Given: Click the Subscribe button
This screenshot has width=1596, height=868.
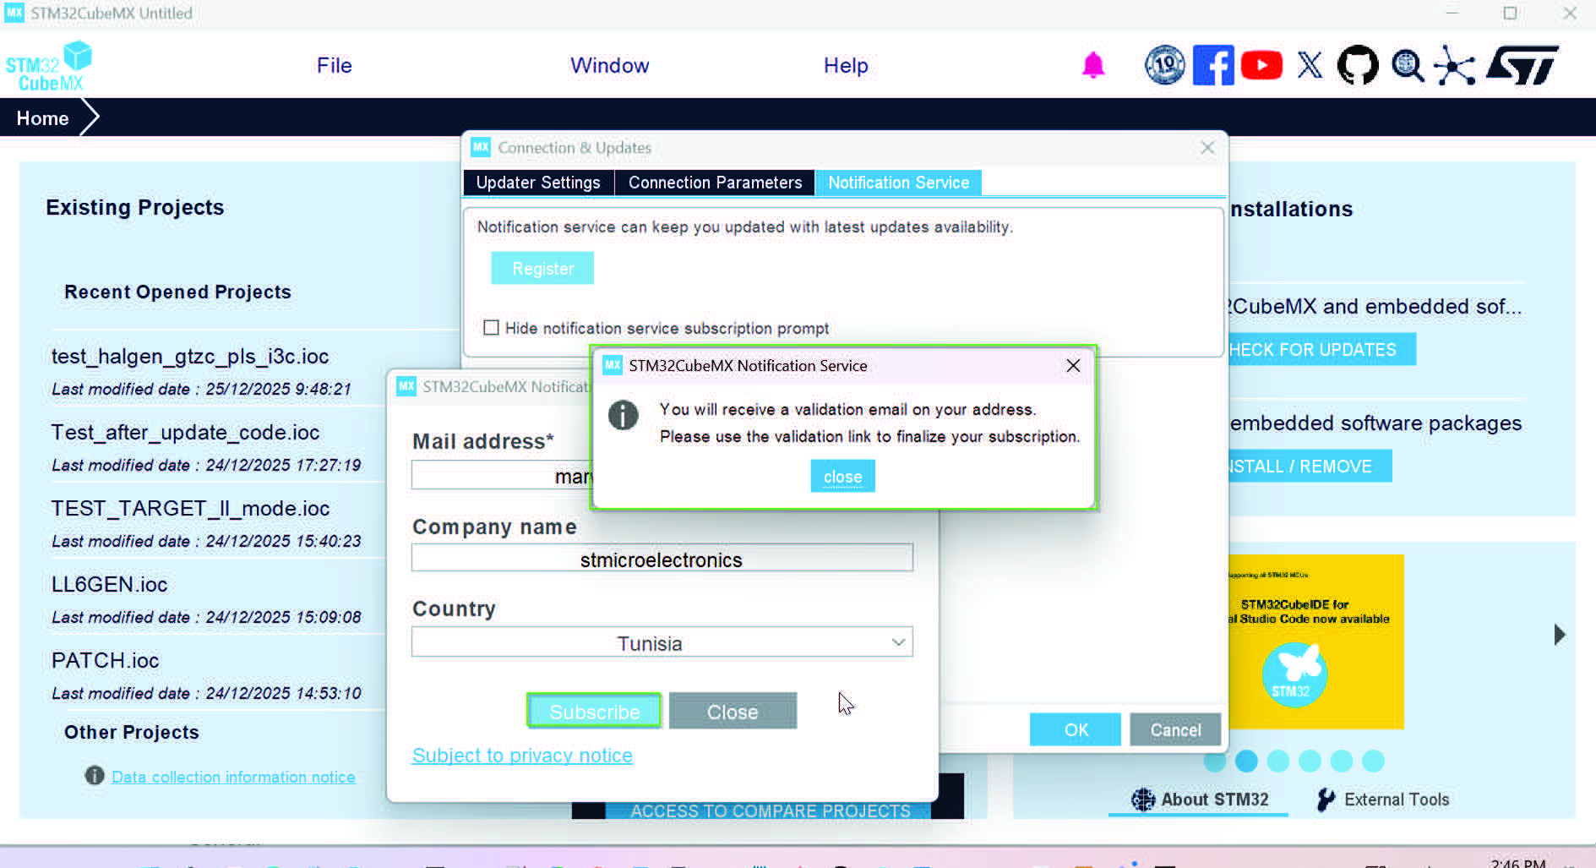Looking at the screenshot, I should (594, 712).
